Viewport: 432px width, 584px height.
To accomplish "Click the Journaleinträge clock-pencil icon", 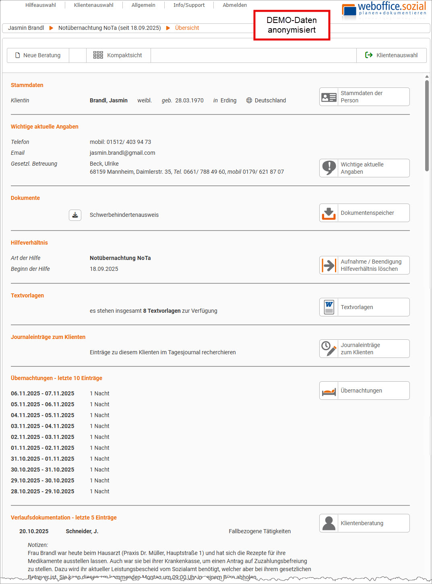I will (329, 349).
